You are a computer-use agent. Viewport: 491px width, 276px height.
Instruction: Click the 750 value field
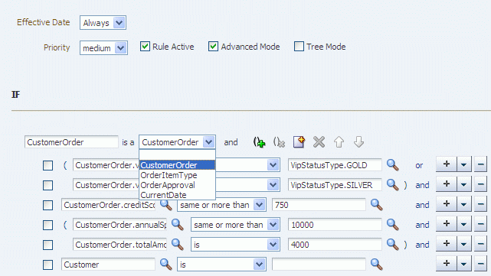(x=319, y=205)
